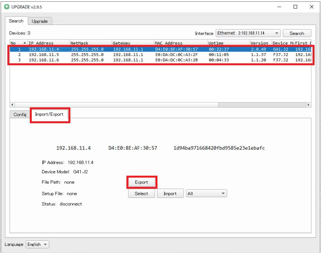Screen dimensions: 321x254
Task: Sort by IP Address column header
Action: [49, 43]
